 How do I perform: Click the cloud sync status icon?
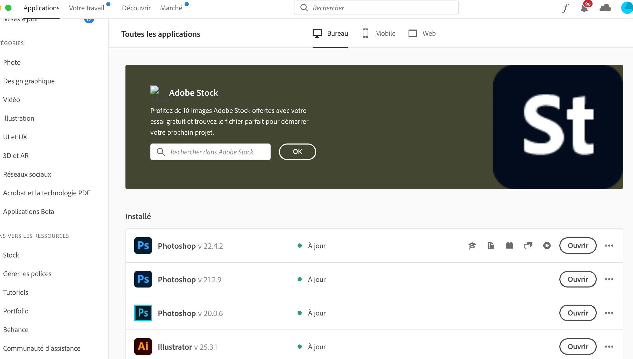tap(605, 8)
